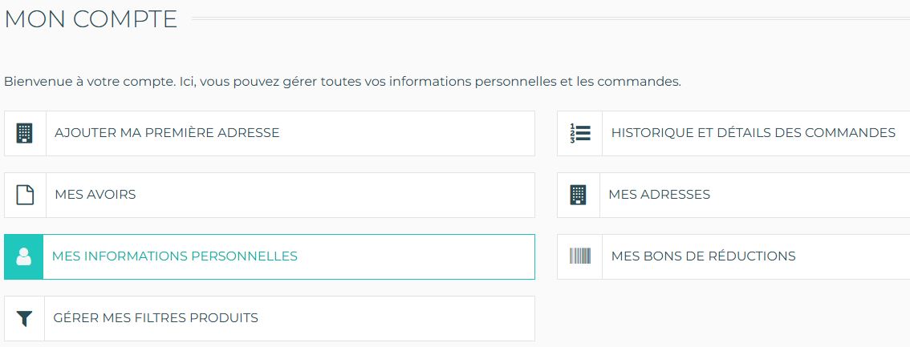Image resolution: width=910 pixels, height=347 pixels.
Task: Click the teal user profile icon
Action: click(23, 256)
